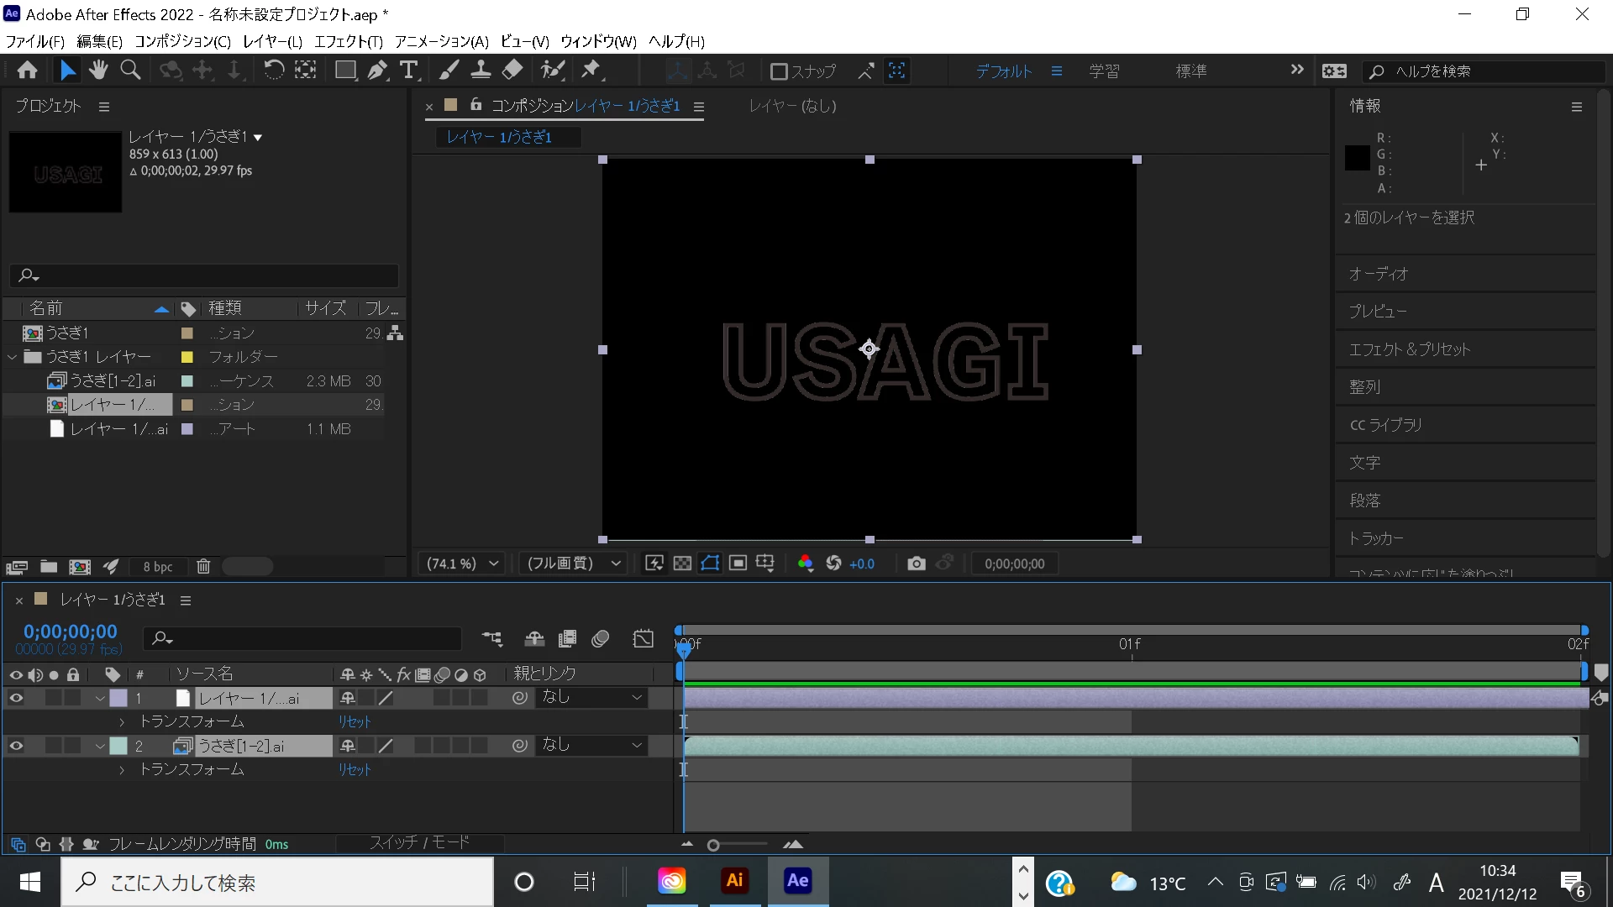Open フル画質 resolution dropdown
Image resolution: width=1613 pixels, height=907 pixels.
(573, 564)
